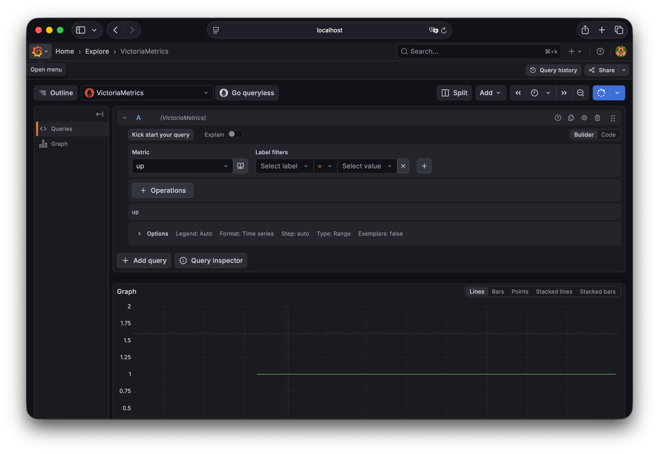Open the Select label dropdown
This screenshot has width=659, height=454.
[284, 166]
